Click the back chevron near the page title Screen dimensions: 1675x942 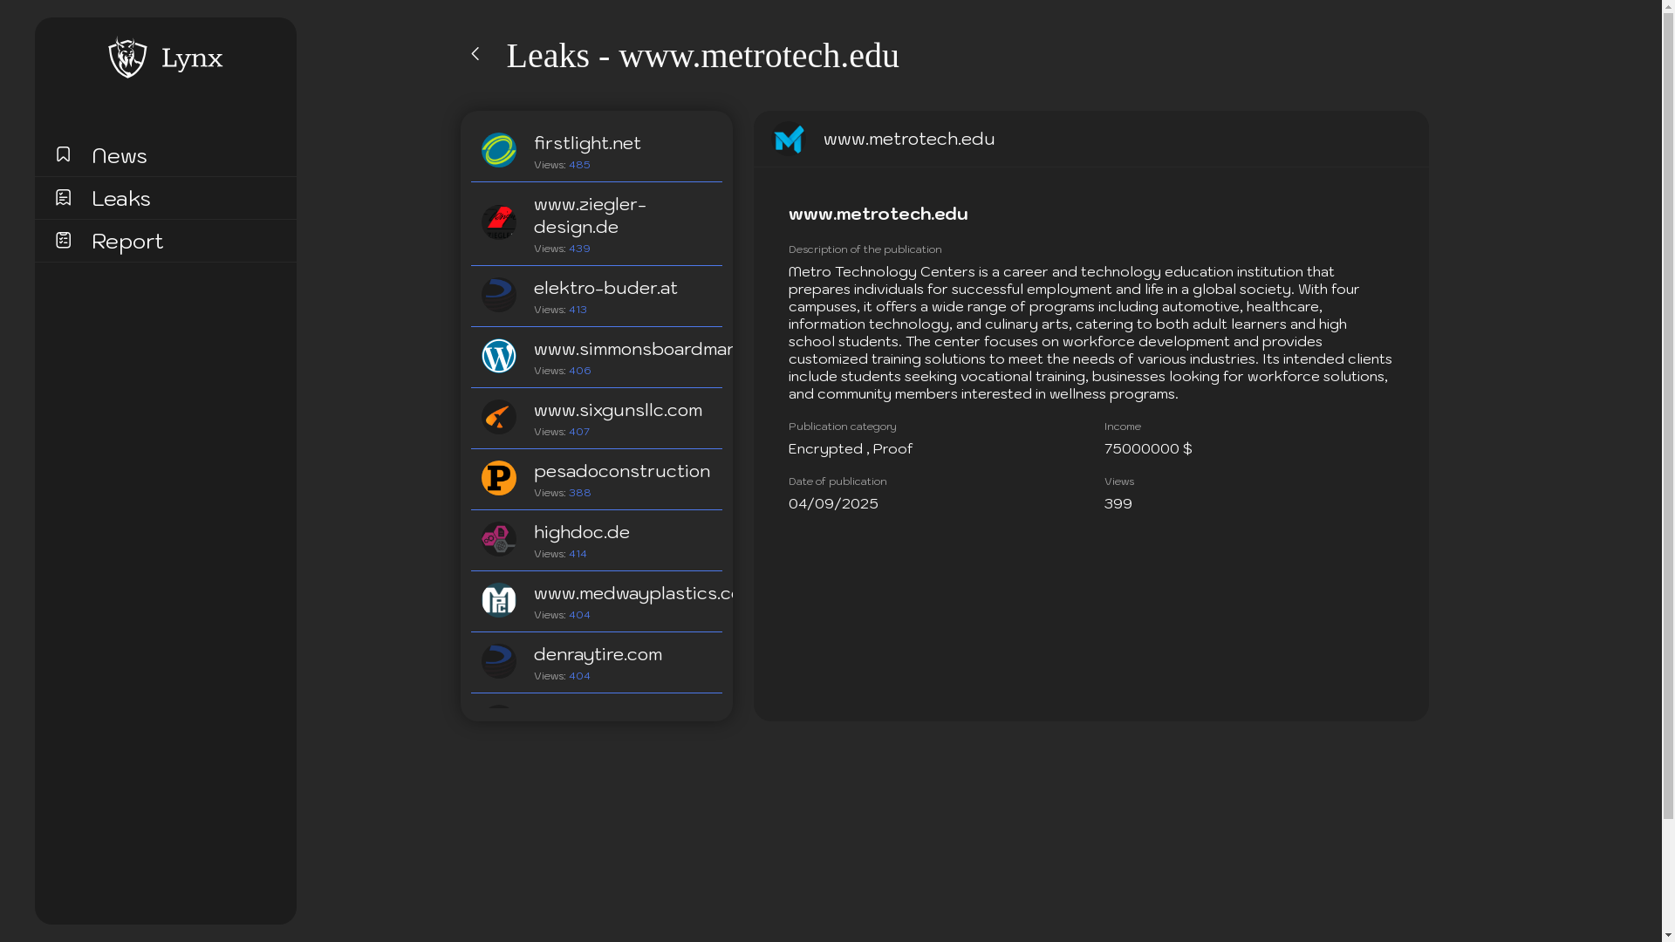point(475,53)
